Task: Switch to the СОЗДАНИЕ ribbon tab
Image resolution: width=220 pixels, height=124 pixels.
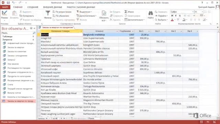Action: pos(33,7)
